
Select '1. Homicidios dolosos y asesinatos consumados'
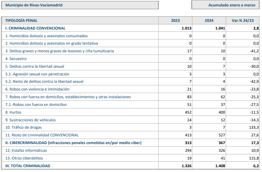click(x=47, y=36)
